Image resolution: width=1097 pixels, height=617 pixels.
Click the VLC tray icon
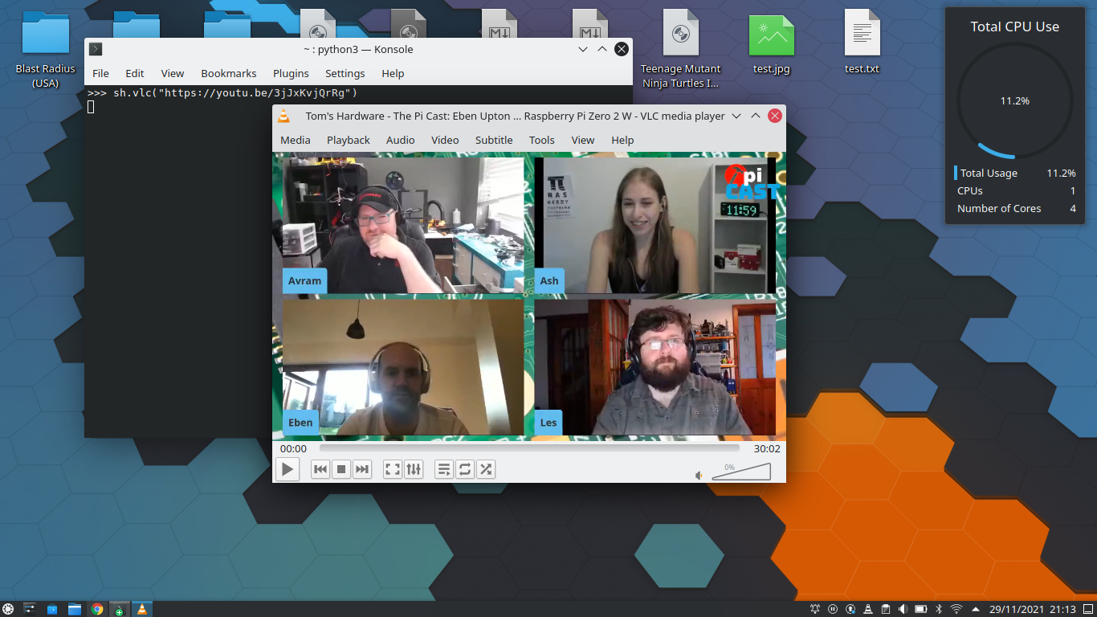tap(868, 609)
